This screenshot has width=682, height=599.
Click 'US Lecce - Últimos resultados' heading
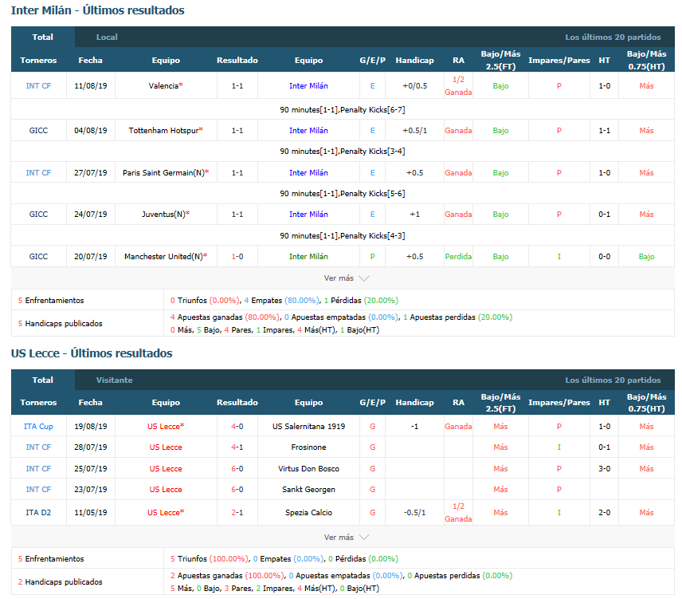pos(92,353)
